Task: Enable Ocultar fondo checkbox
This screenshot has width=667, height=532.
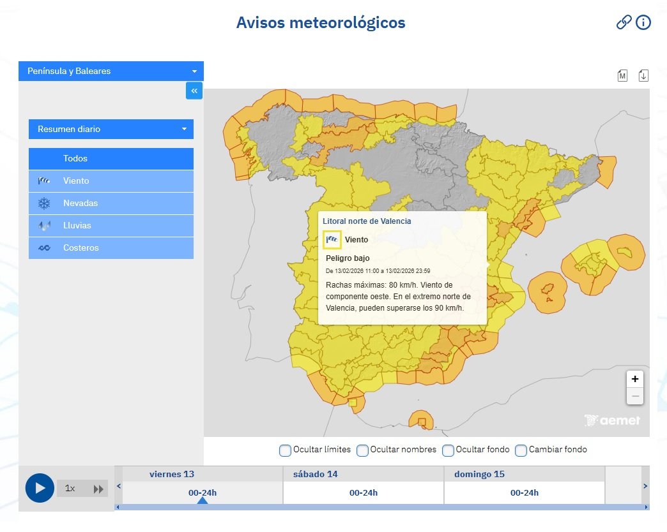Action: coord(448,450)
